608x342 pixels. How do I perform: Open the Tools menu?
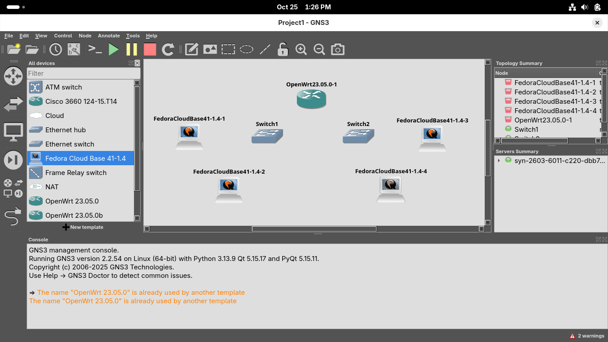(x=133, y=36)
